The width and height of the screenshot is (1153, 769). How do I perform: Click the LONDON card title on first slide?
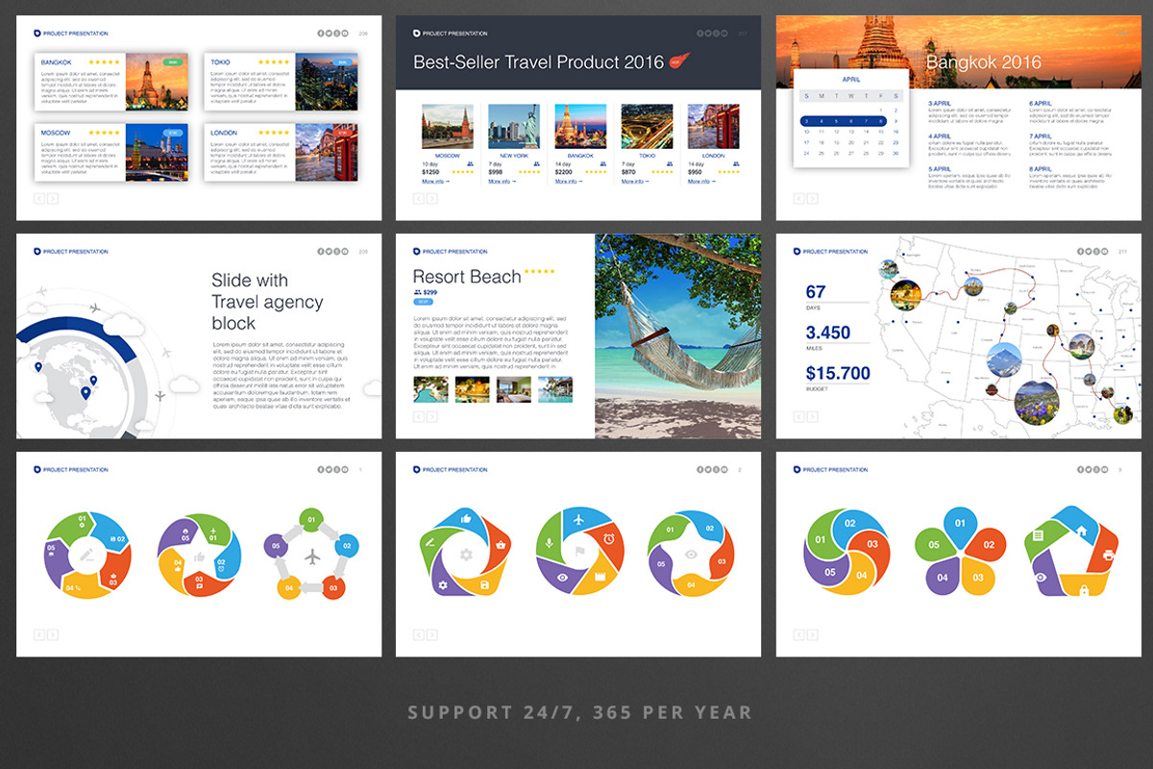(226, 132)
